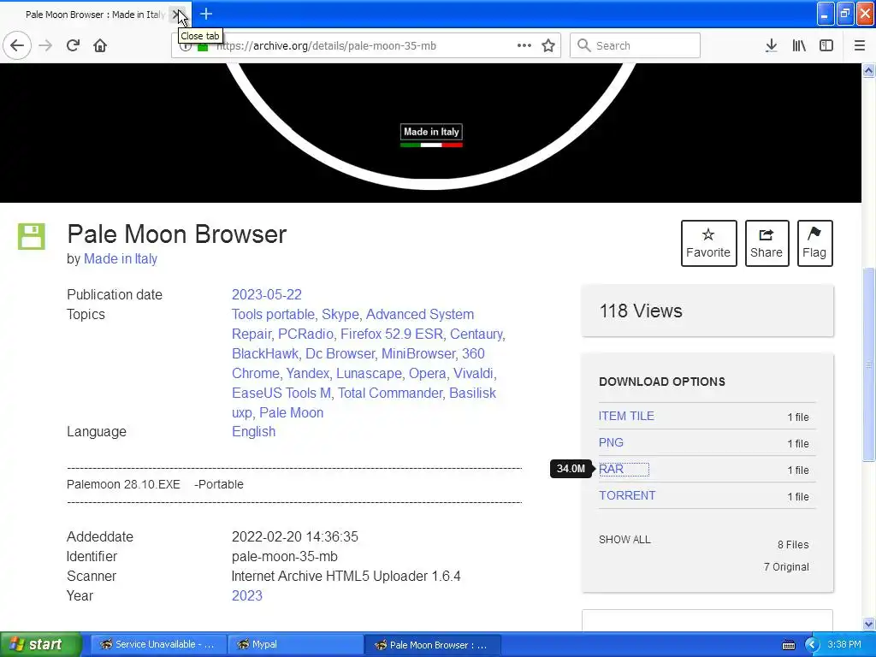Open the Year 2023 link
The height and width of the screenshot is (657, 876).
tap(247, 595)
